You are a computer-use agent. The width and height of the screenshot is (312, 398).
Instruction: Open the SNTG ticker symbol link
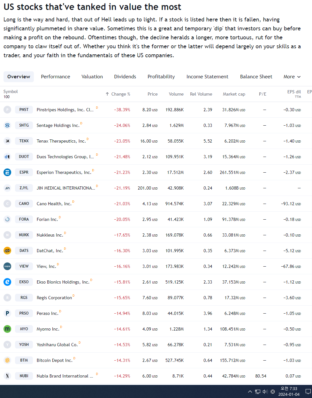point(24,125)
